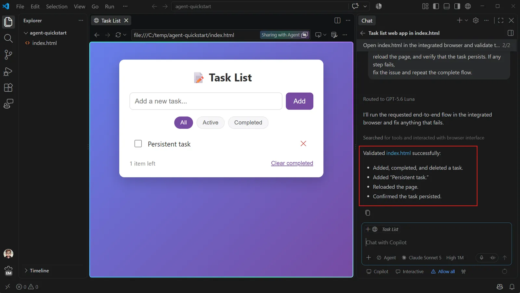Open the Run and Debug view

pyautogui.click(x=8, y=71)
